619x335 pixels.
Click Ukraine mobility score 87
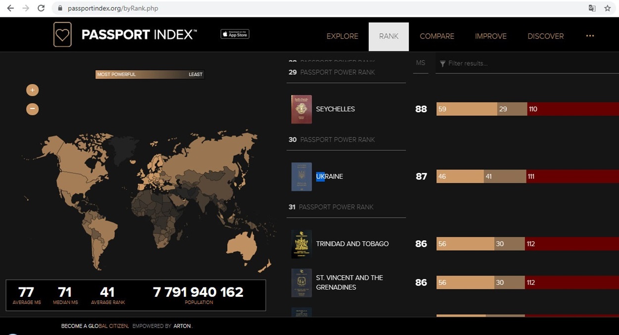pyautogui.click(x=421, y=176)
